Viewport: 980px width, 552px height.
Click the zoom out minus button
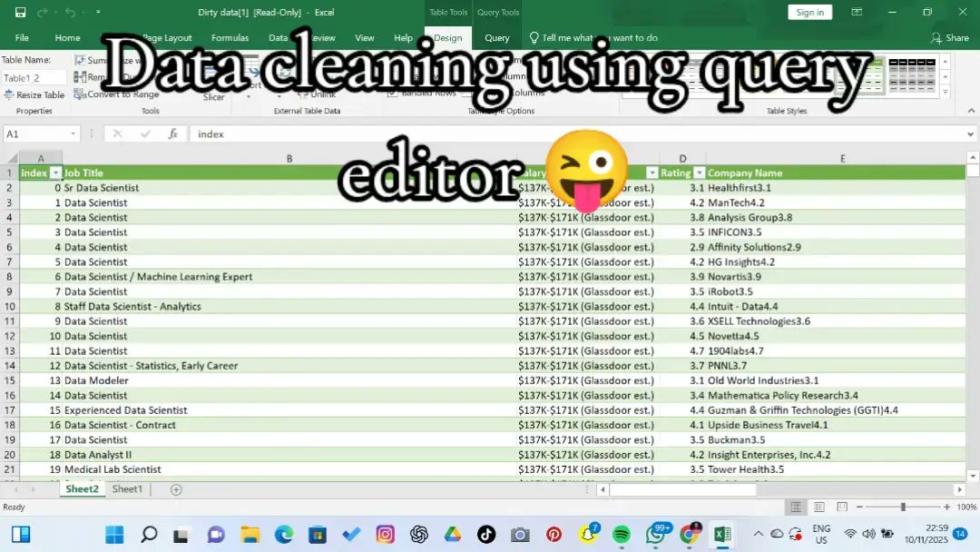(860, 507)
